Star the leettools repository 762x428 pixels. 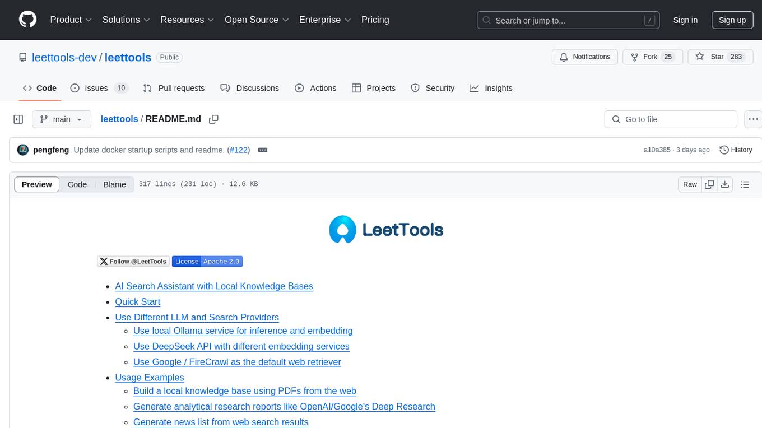click(x=720, y=57)
